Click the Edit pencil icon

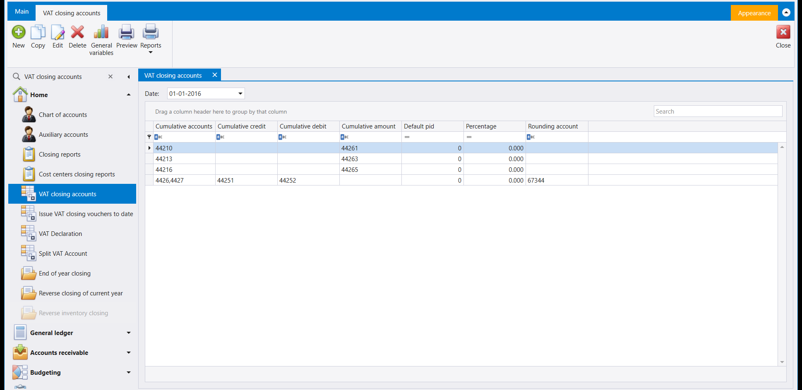click(58, 32)
